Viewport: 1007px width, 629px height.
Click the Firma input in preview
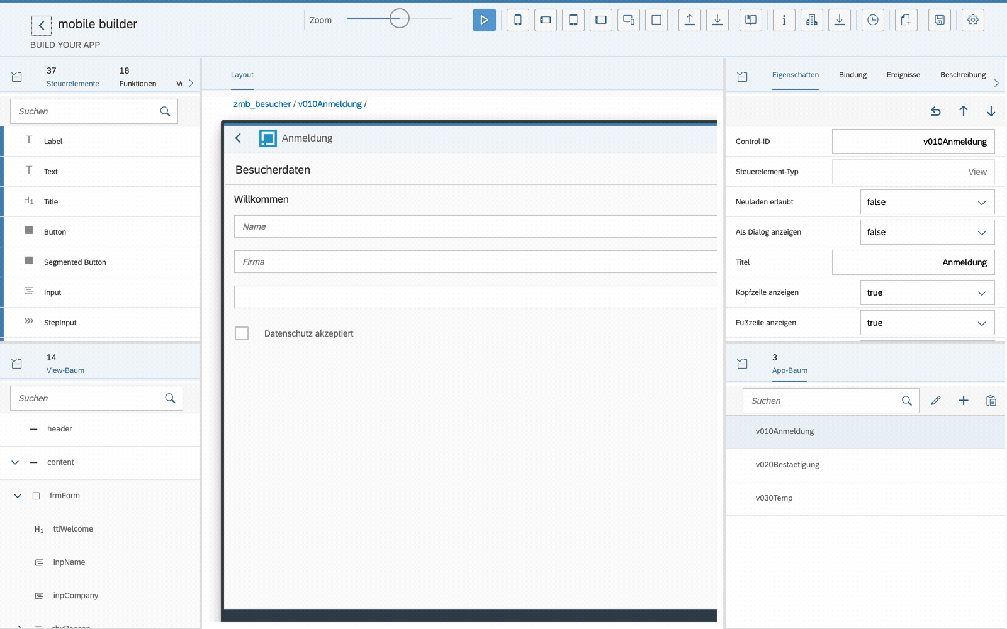pos(475,262)
